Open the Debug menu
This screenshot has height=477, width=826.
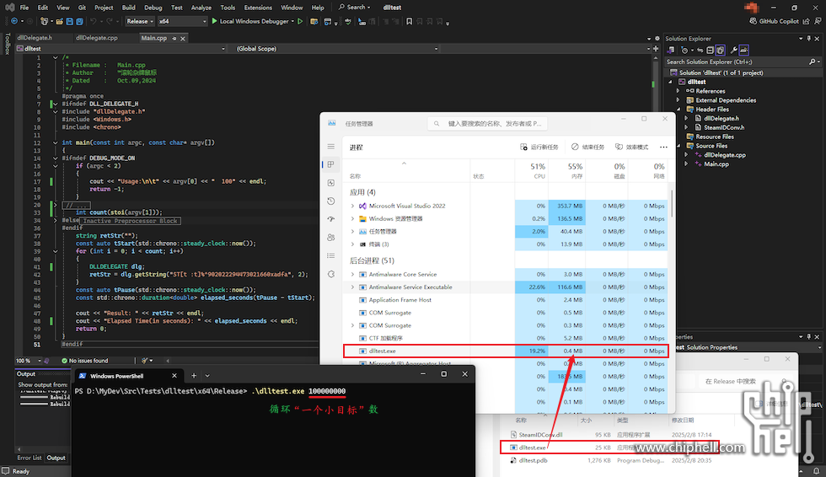[x=153, y=8]
